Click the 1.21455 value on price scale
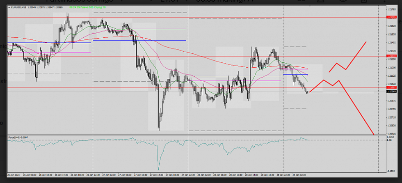The height and width of the screenshot is (183, 402). coord(391,42)
